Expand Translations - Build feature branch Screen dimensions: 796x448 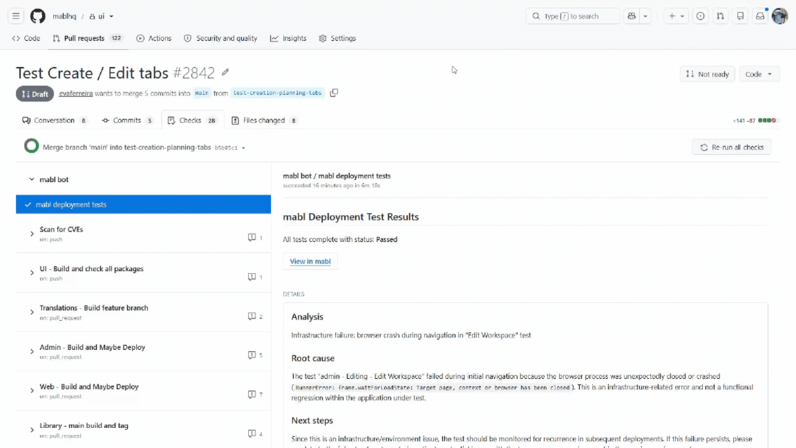click(x=32, y=312)
